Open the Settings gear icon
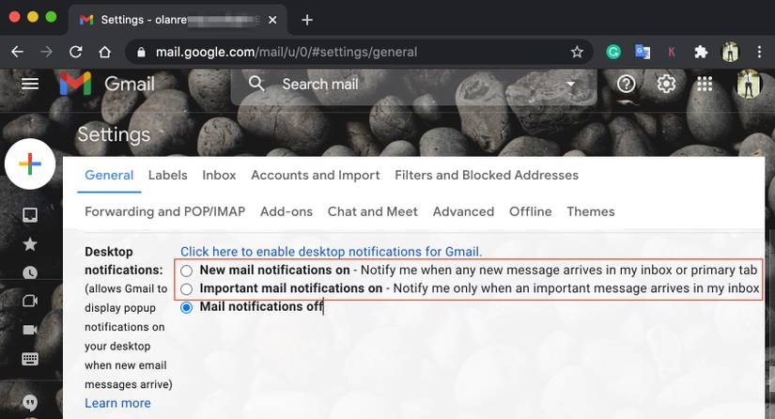Viewport: 775px width, 419px height. [666, 84]
